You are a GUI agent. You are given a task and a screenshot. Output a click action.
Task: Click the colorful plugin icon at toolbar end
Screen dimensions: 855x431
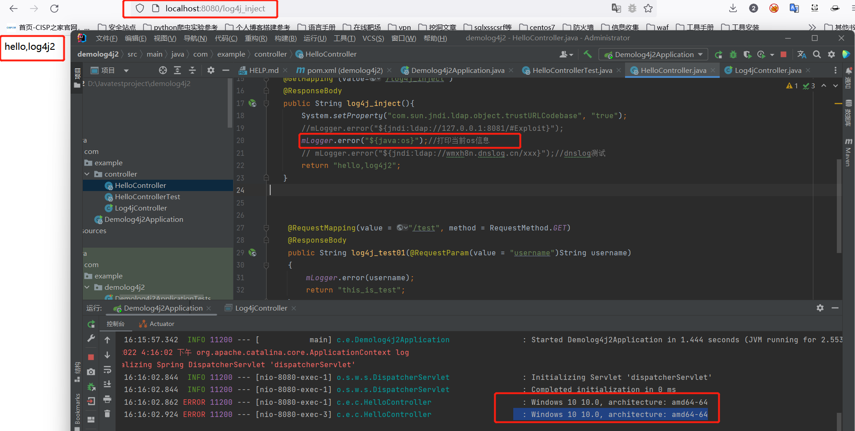point(845,54)
